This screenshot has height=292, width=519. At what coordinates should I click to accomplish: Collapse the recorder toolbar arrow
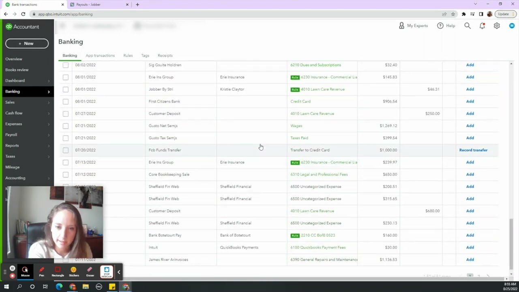tap(118, 272)
